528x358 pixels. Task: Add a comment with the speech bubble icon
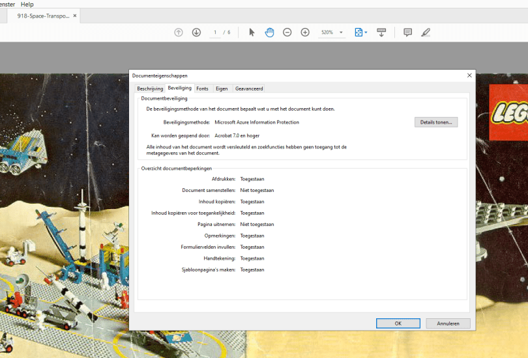407,33
